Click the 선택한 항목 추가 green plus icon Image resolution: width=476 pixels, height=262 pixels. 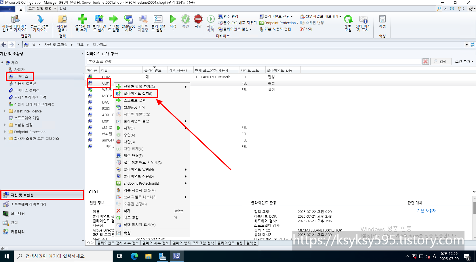tap(83, 19)
